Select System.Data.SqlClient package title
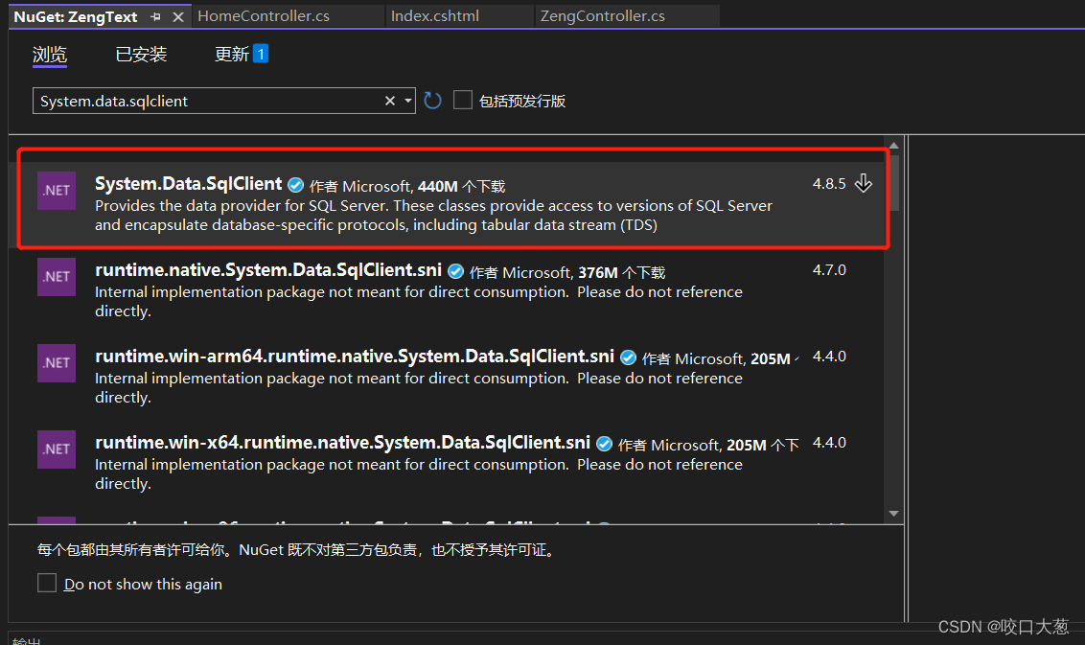Viewport: 1085px width, 645px height. [x=188, y=183]
